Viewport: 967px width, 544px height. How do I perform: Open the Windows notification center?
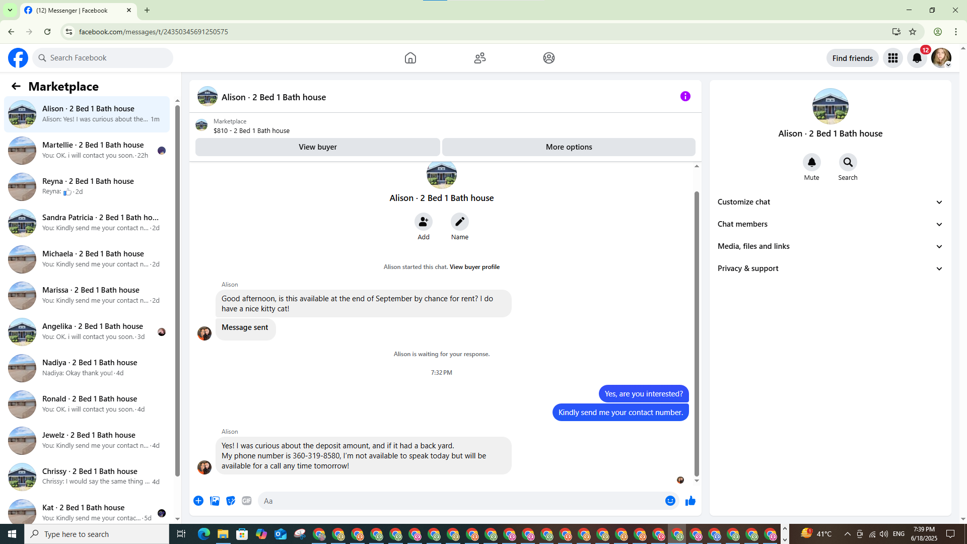950,534
